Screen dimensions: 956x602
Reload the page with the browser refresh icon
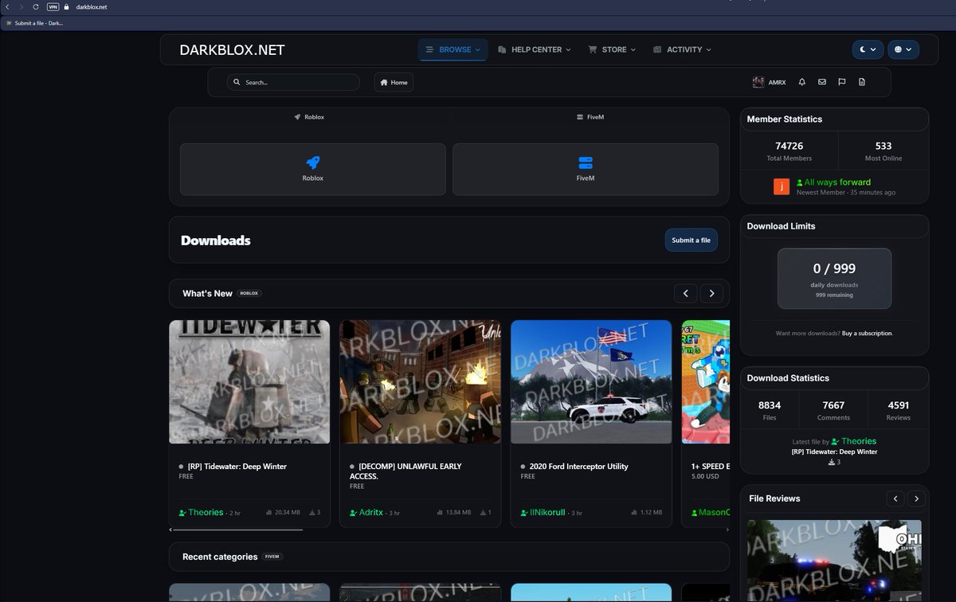pos(36,6)
